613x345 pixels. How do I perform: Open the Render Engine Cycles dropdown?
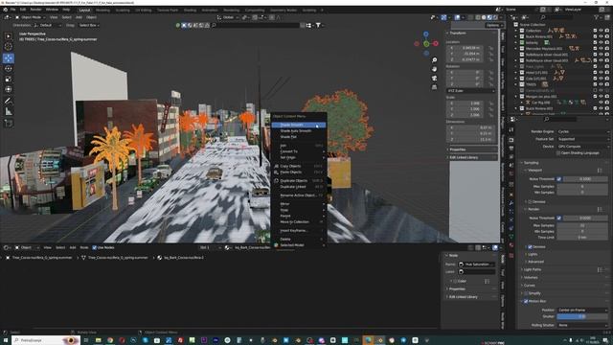point(582,131)
